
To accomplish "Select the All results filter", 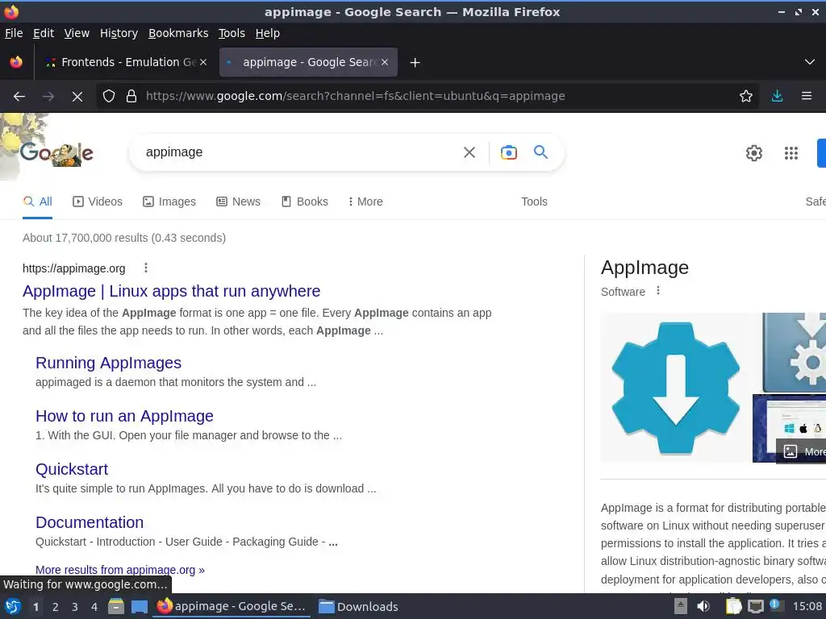I will point(37,201).
